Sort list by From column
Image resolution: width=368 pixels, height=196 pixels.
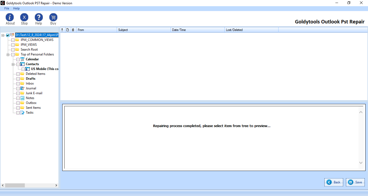(97, 30)
